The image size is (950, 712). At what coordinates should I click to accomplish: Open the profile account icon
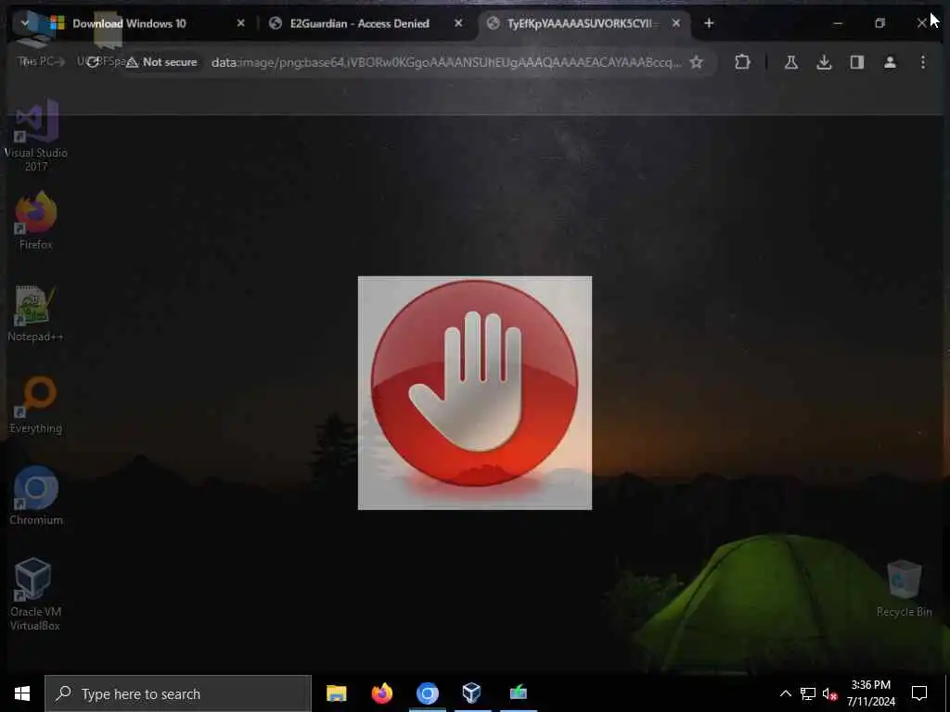(x=890, y=62)
